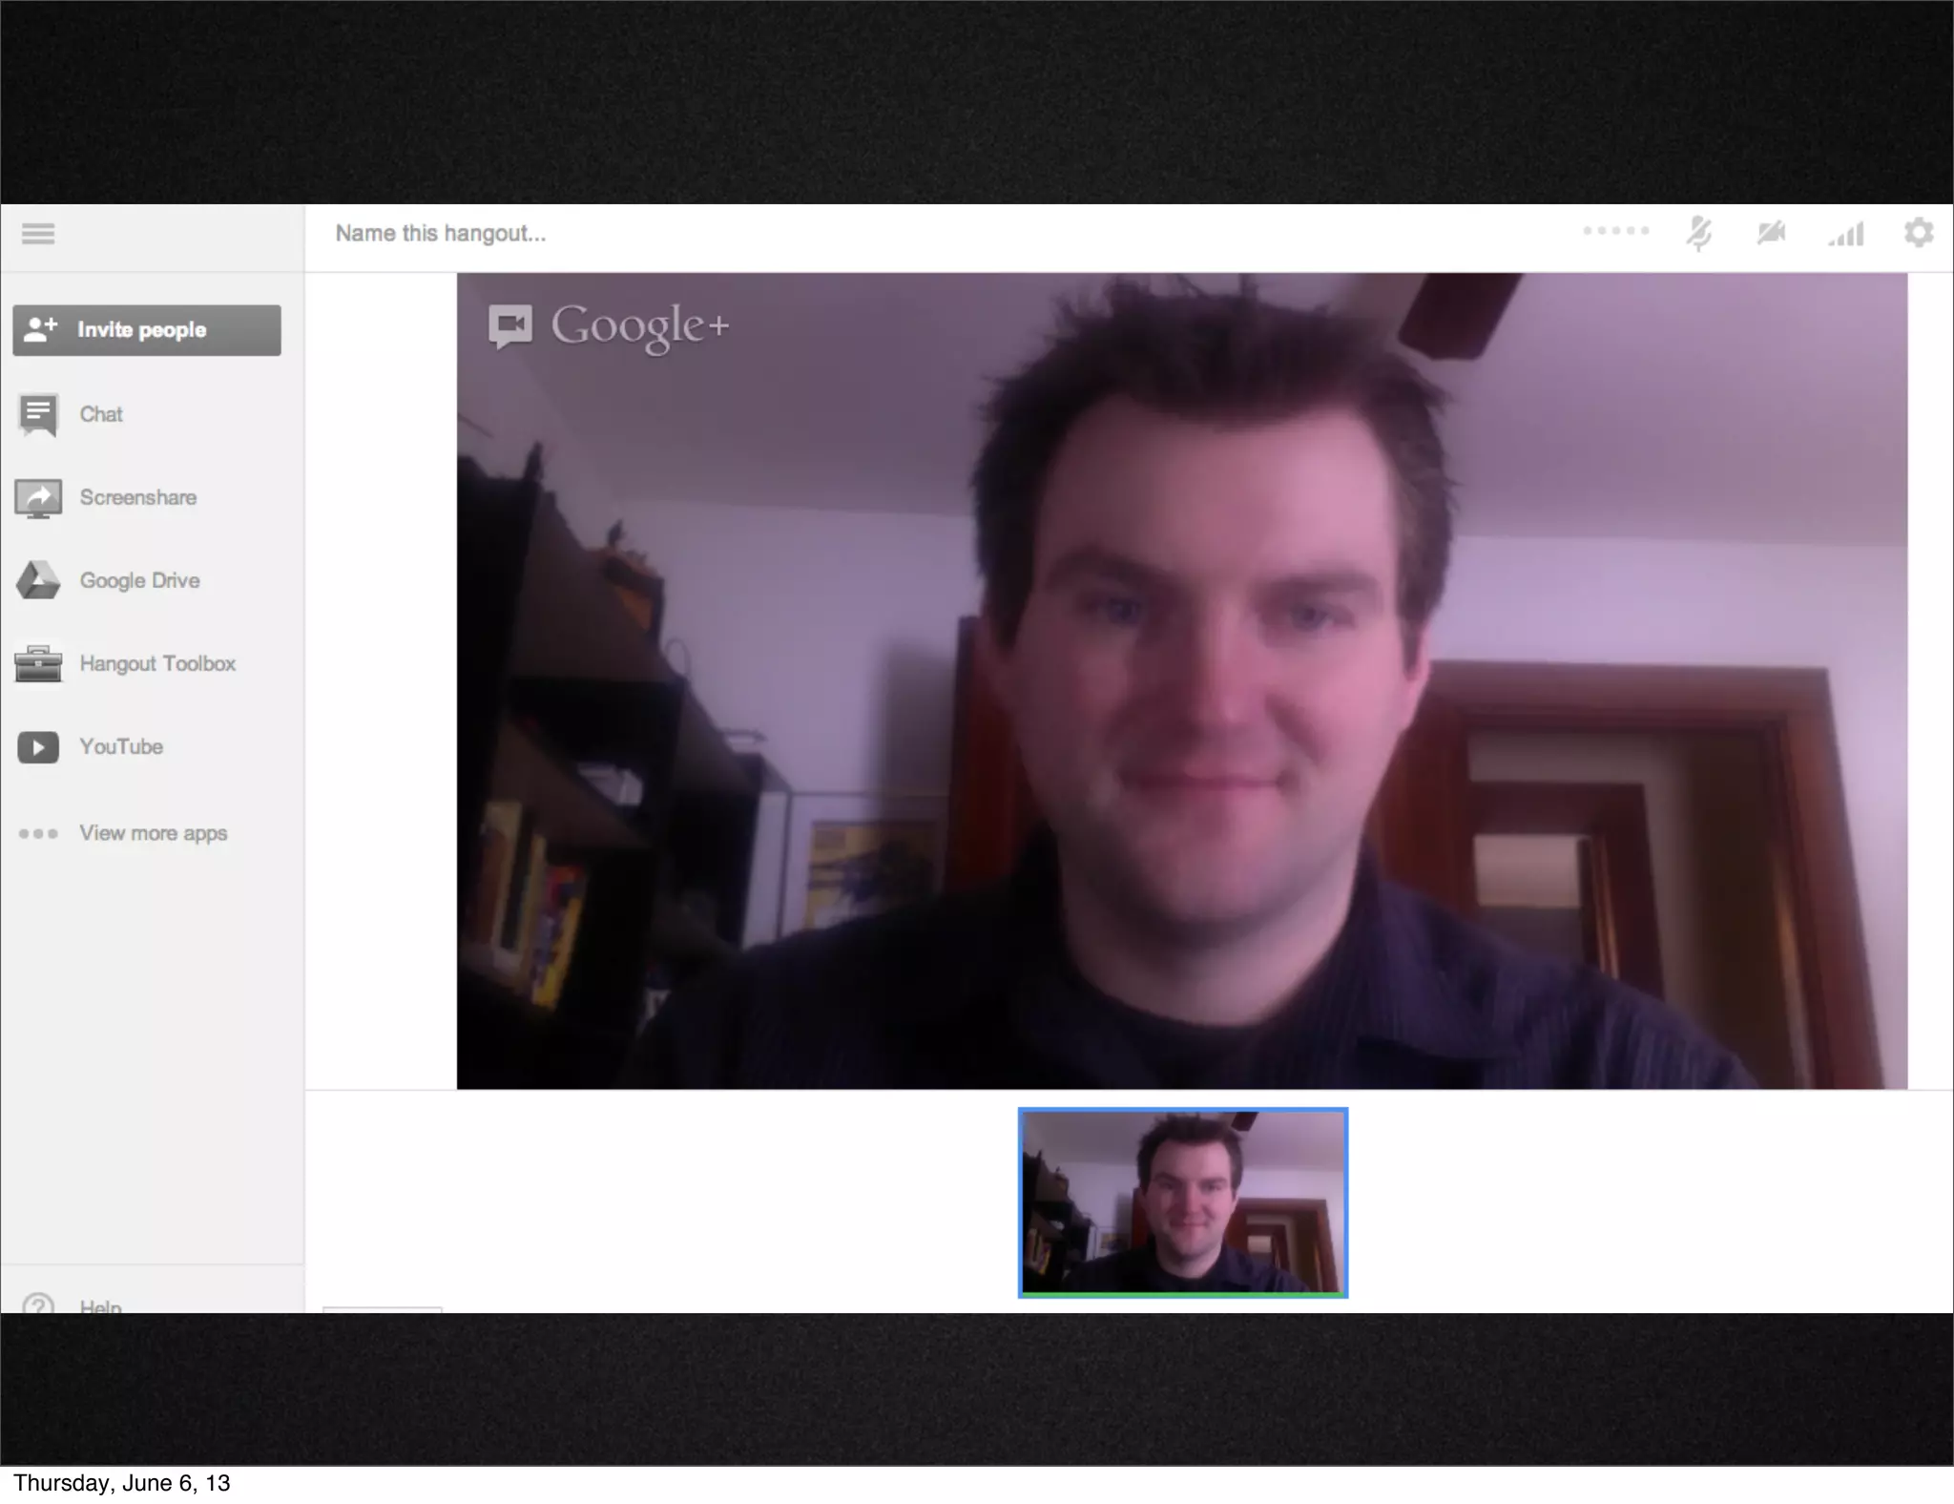Click the Help link at bottom
The height and width of the screenshot is (1504, 1954).
pyautogui.click(x=100, y=1305)
